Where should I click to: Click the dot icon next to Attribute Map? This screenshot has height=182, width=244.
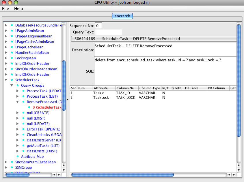click(18, 156)
